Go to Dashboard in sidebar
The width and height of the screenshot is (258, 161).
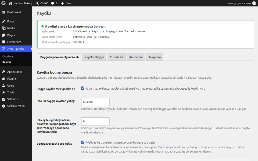(x=16, y=12)
